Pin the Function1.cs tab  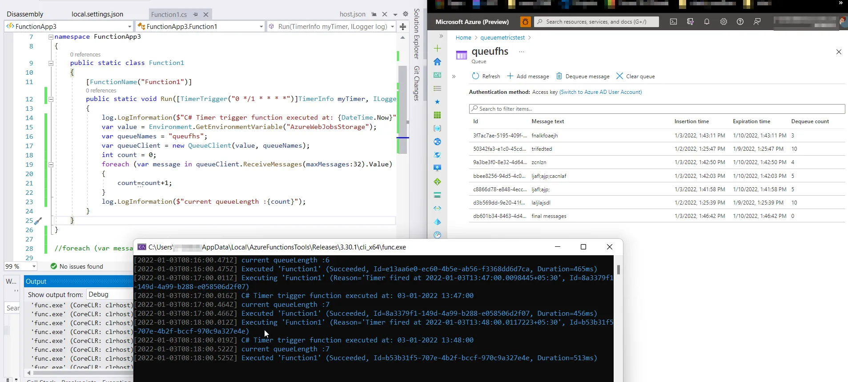tap(195, 14)
